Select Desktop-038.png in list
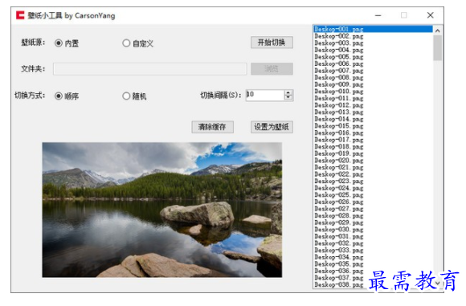 tap(339, 284)
